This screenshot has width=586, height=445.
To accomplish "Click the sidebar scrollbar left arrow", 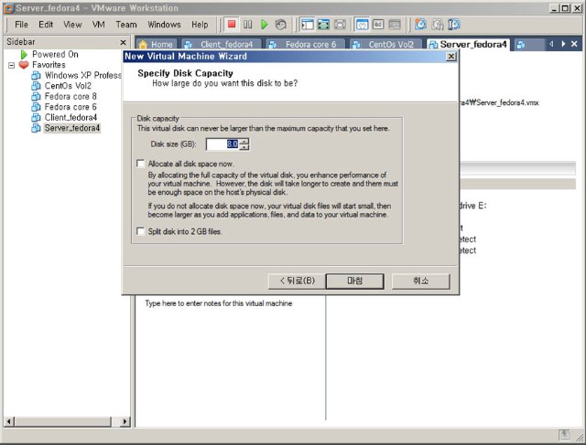I will pyautogui.click(x=9, y=421).
